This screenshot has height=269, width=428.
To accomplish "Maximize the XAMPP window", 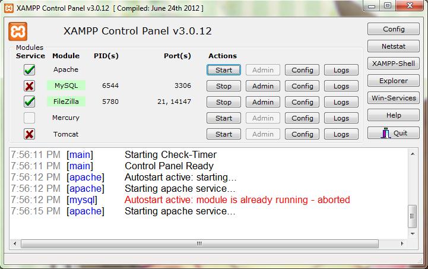I will [387, 6].
